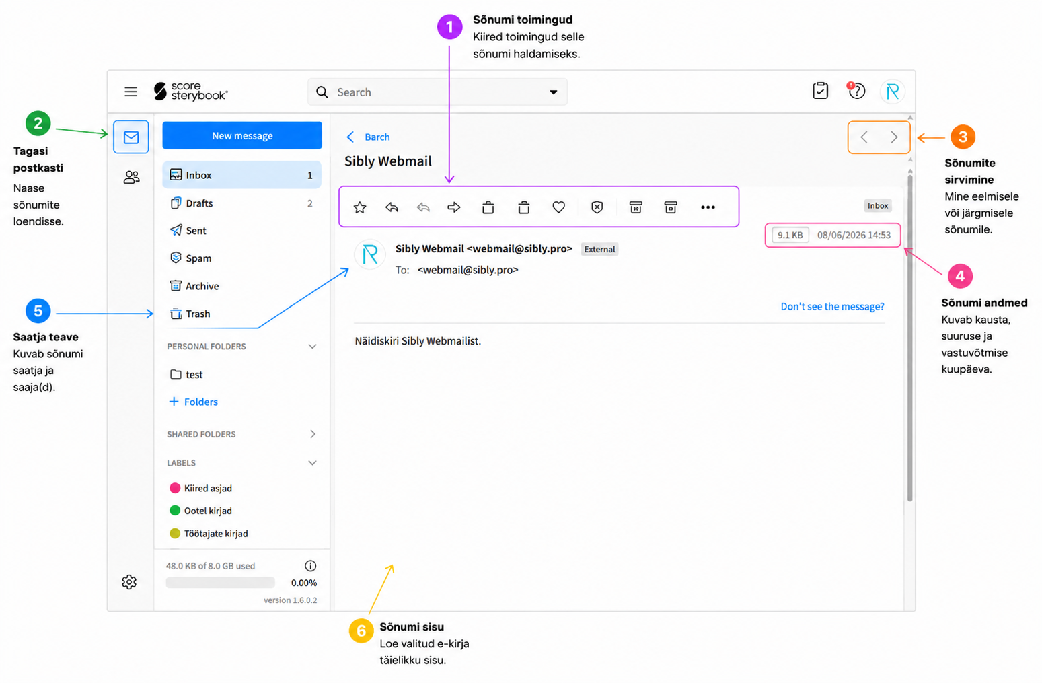The height and width of the screenshot is (683, 1042).
Task: Collapse the Labels section
Action: [312, 463]
